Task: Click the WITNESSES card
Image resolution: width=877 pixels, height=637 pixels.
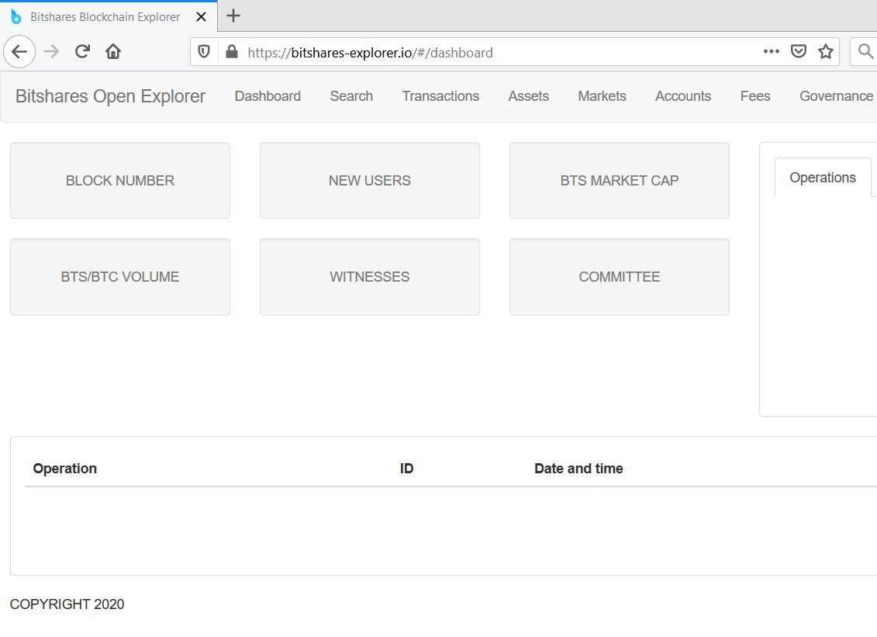Action: coord(370,277)
